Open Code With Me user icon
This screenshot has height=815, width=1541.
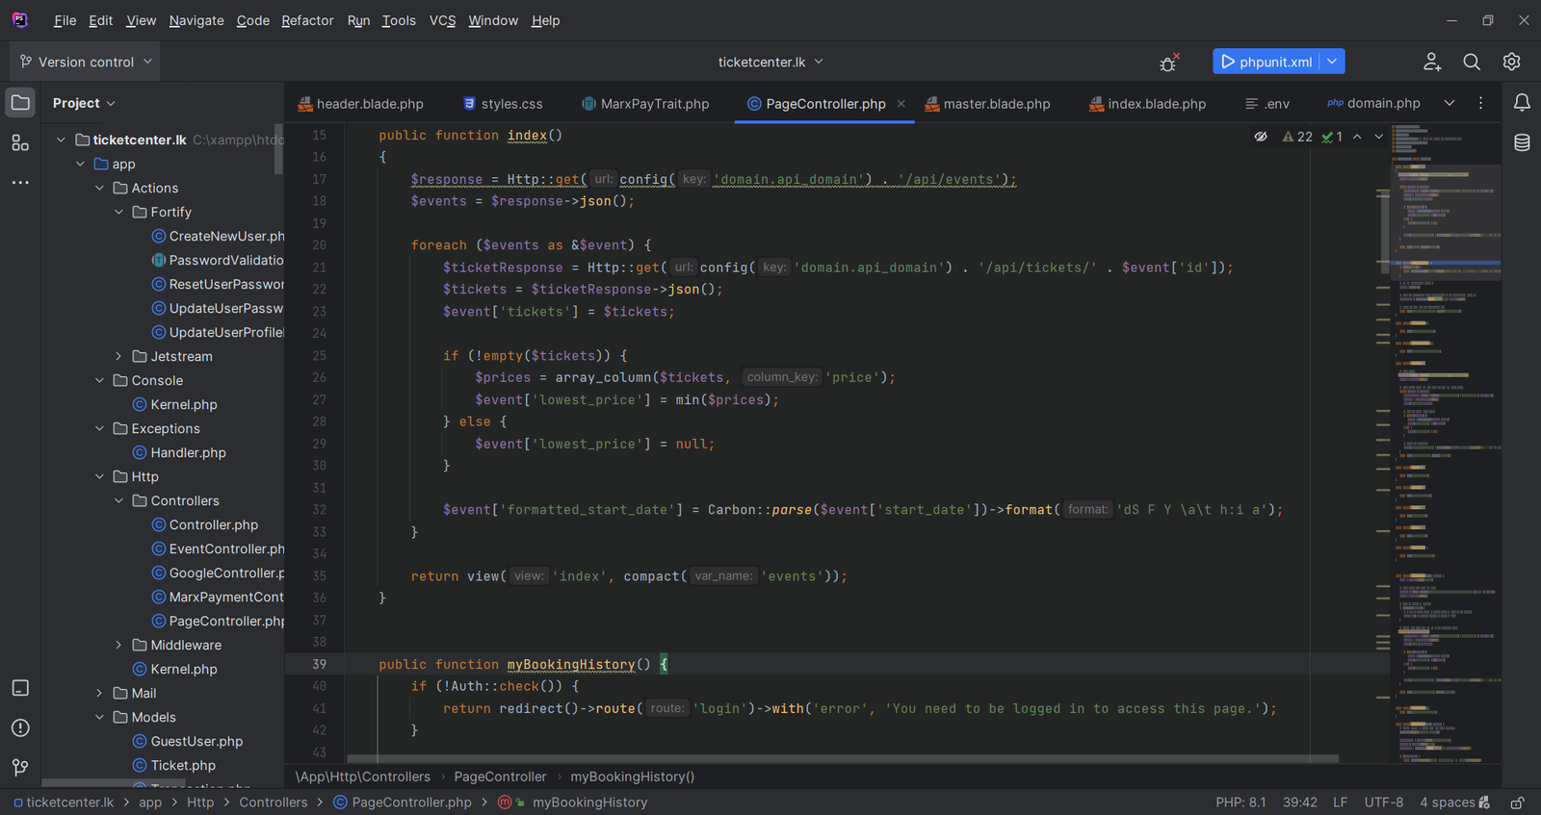[x=1432, y=62]
